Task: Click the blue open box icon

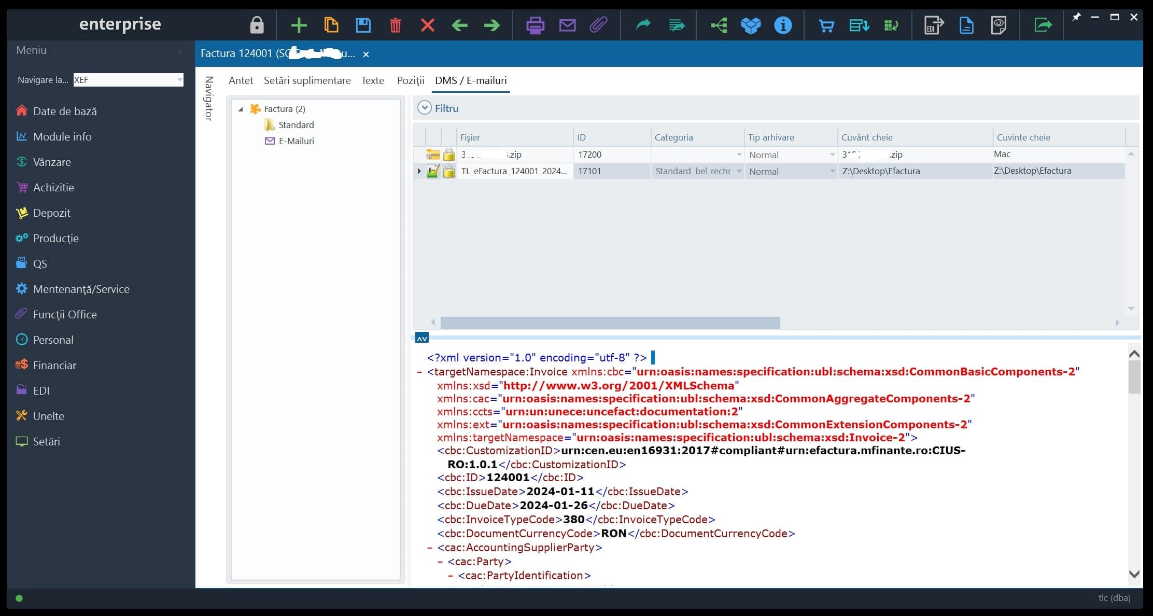Action: [751, 25]
